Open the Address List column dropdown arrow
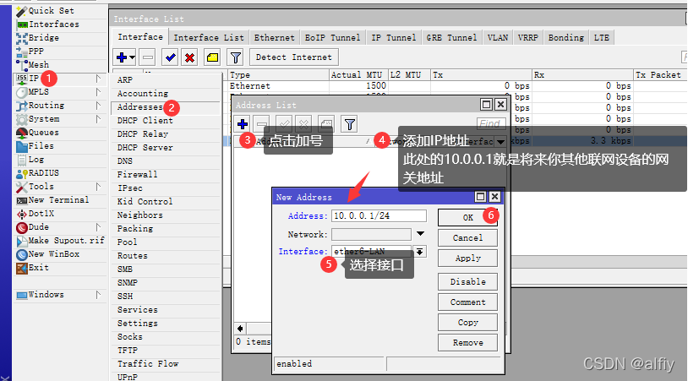Image resolution: width=688 pixels, height=381 pixels. [x=500, y=141]
